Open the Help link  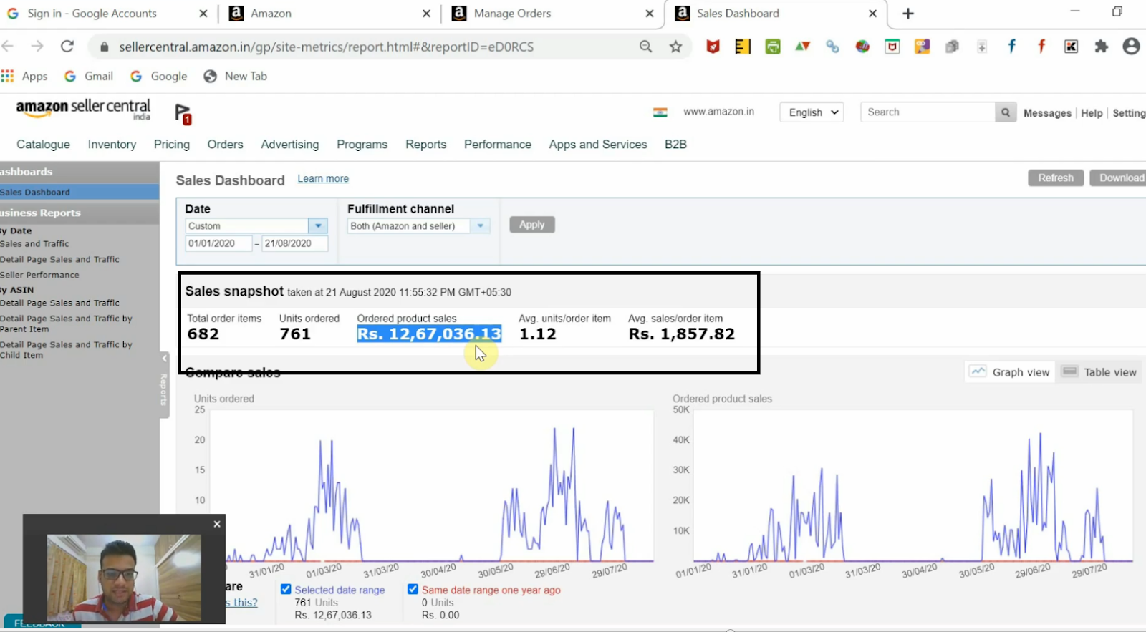[1092, 113]
